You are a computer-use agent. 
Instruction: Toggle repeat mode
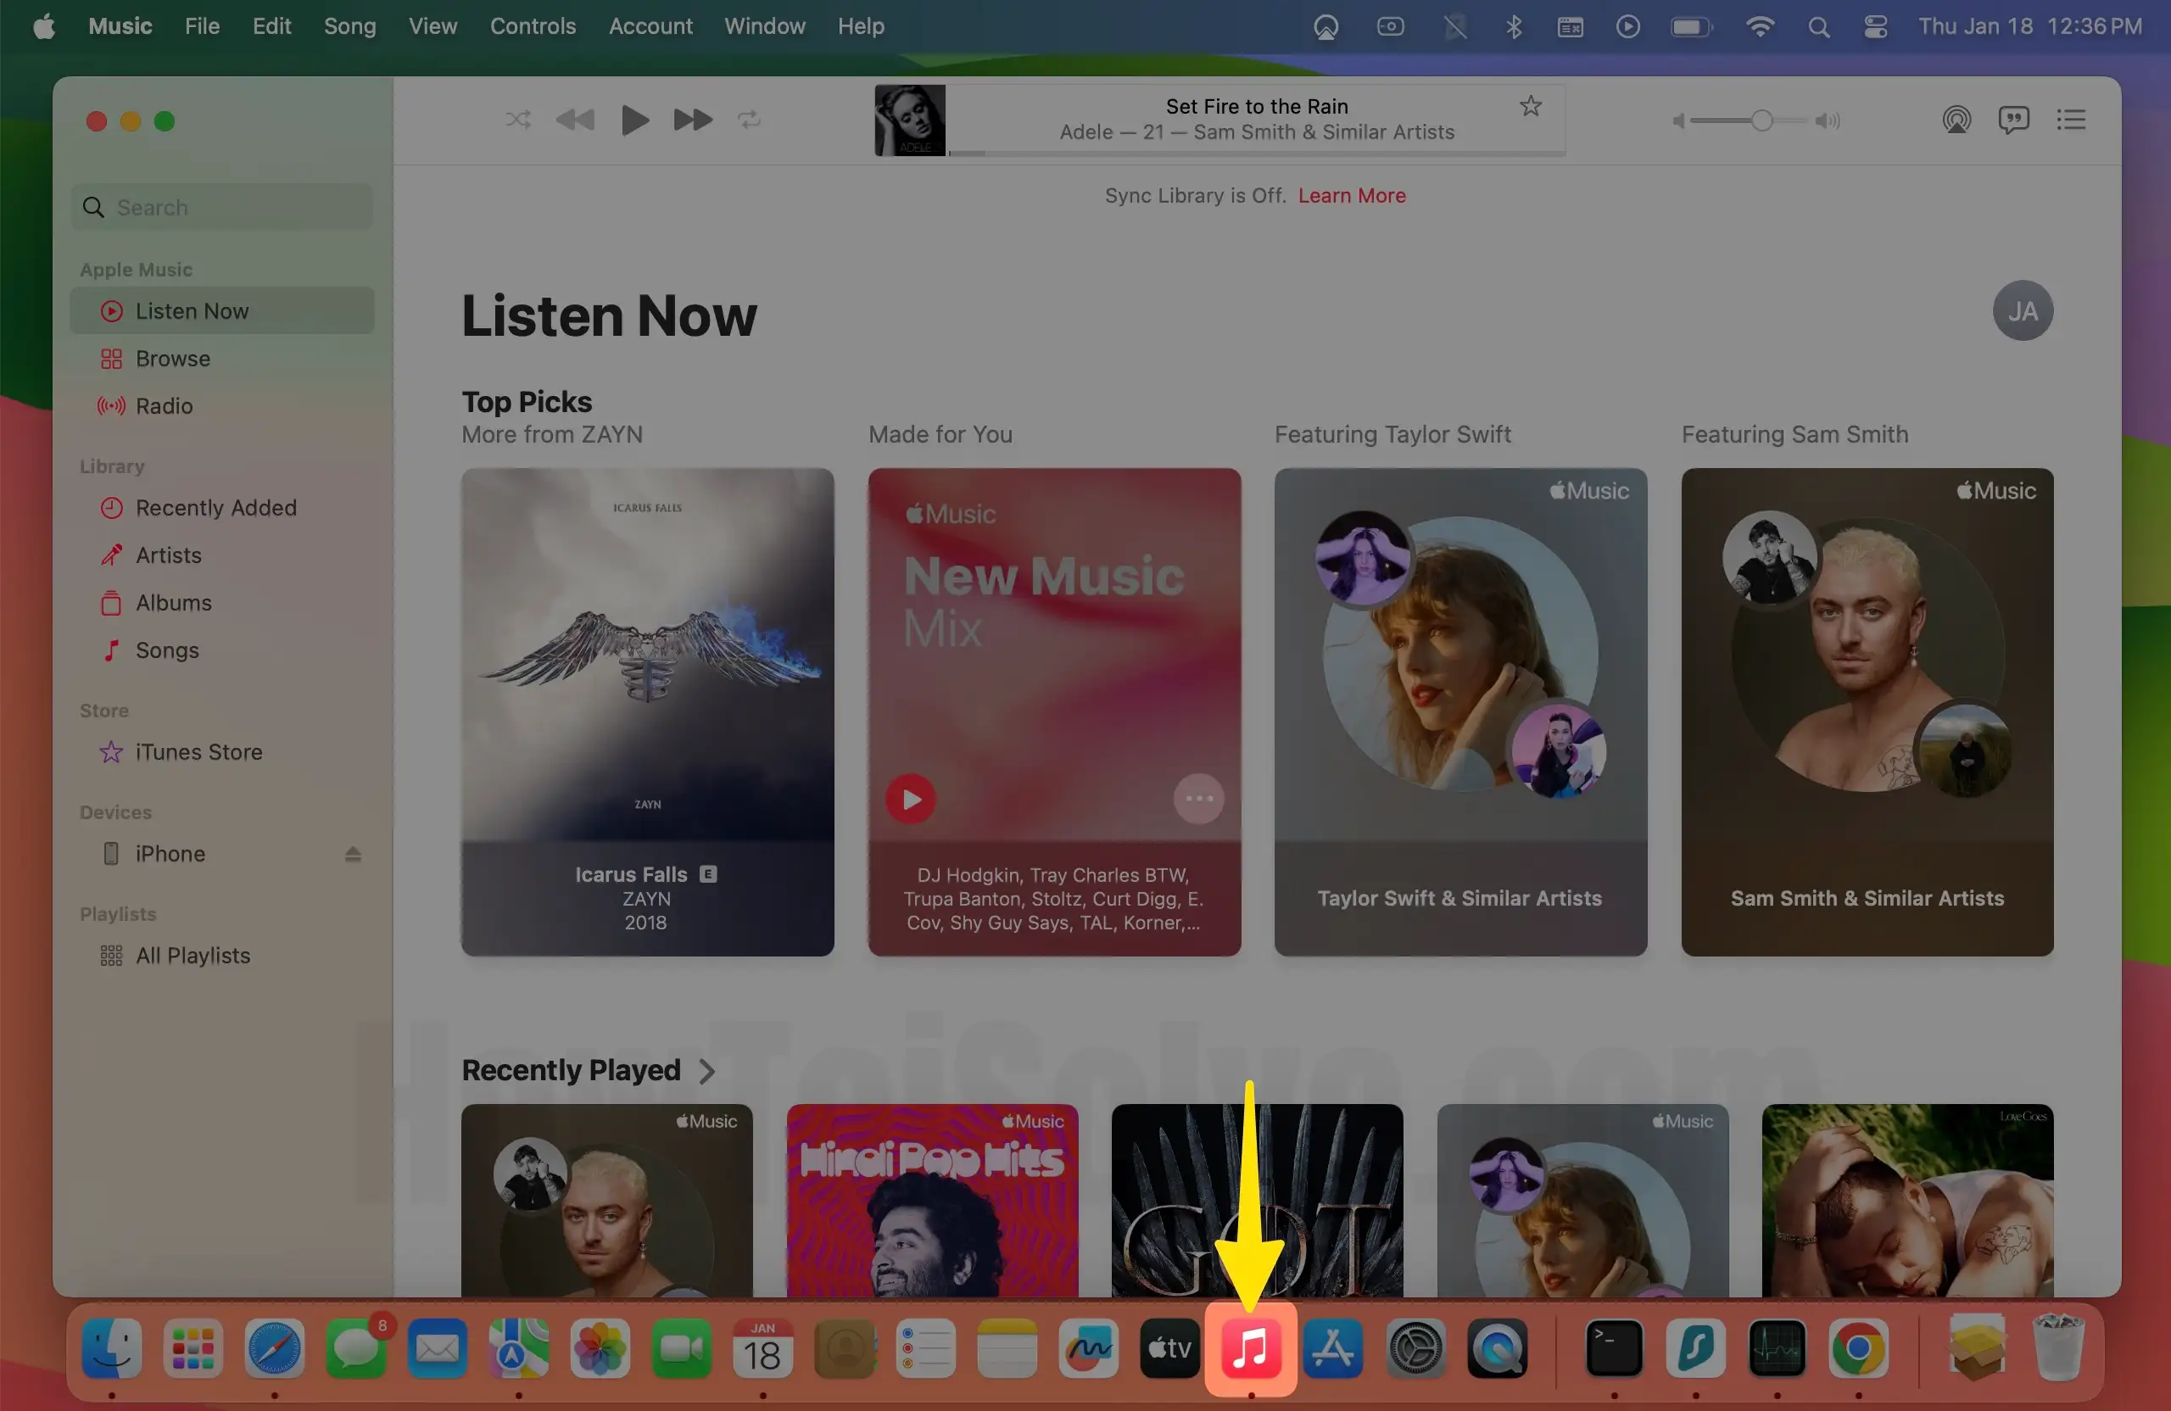tap(749, 120)
